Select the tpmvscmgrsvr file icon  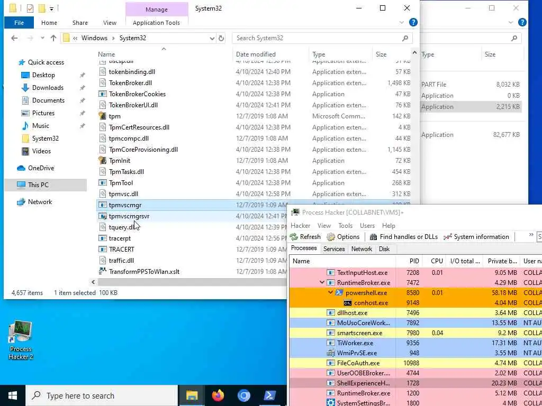102,216
